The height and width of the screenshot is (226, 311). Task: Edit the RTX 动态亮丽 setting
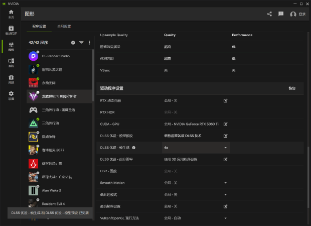click(226, 100)
